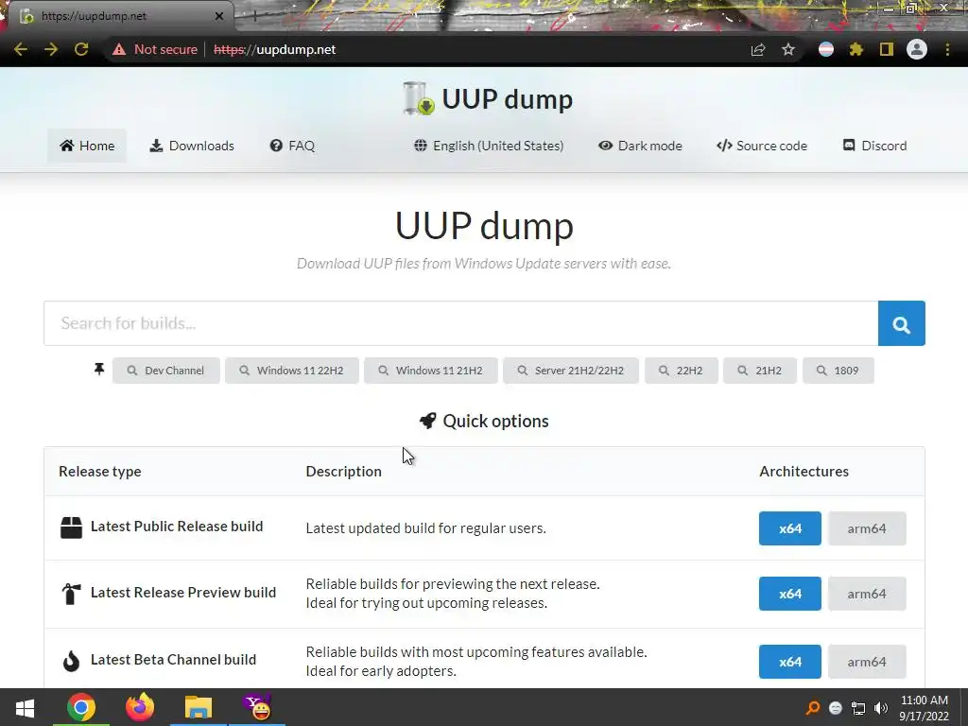Search the Dev Channel quick filter
This screenshot has width=968, height=726.
tap(166, 371)
